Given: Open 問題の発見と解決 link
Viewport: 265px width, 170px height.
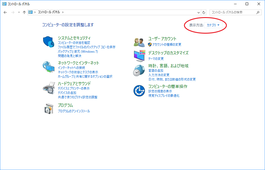Looking at the screenshot, I should 70,56.
